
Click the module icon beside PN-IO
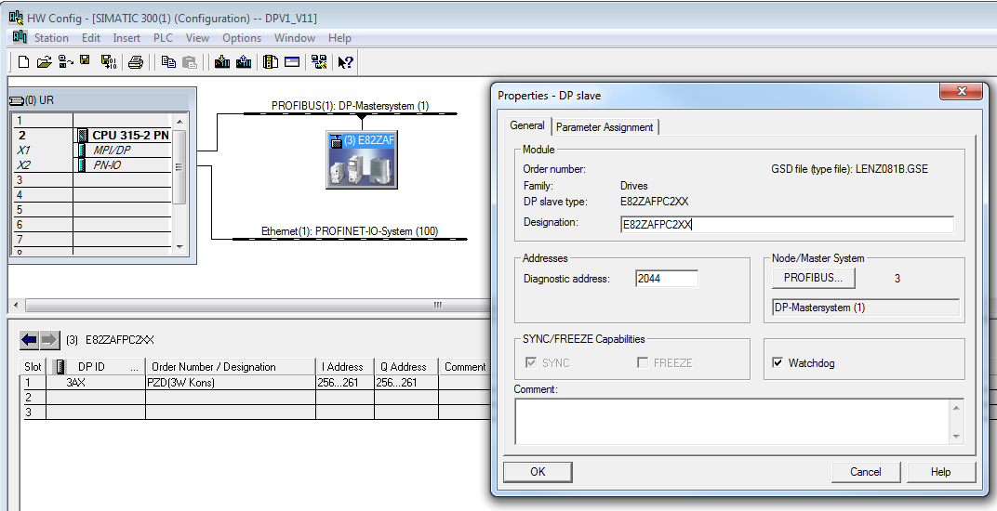(x=81, y=165)
